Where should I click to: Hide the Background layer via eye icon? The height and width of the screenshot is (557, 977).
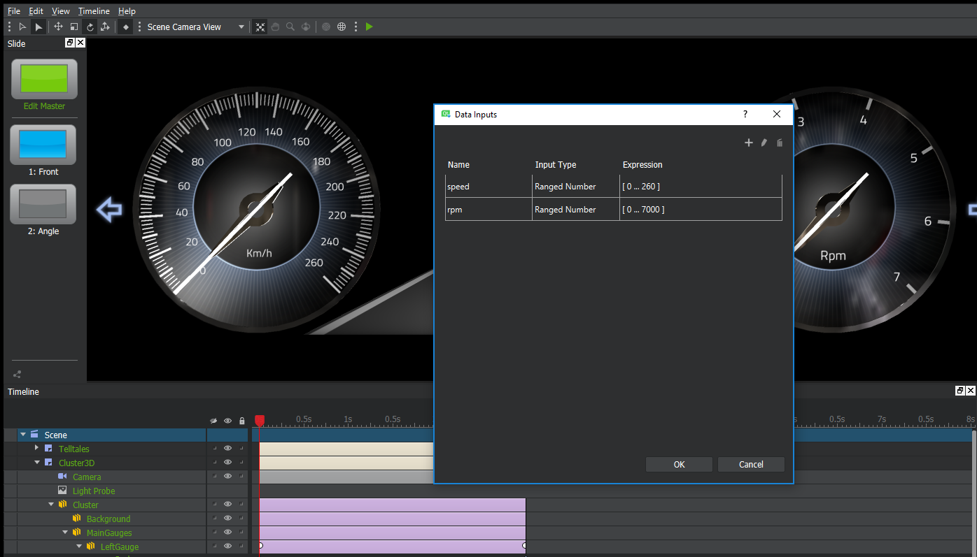(227, 519)
